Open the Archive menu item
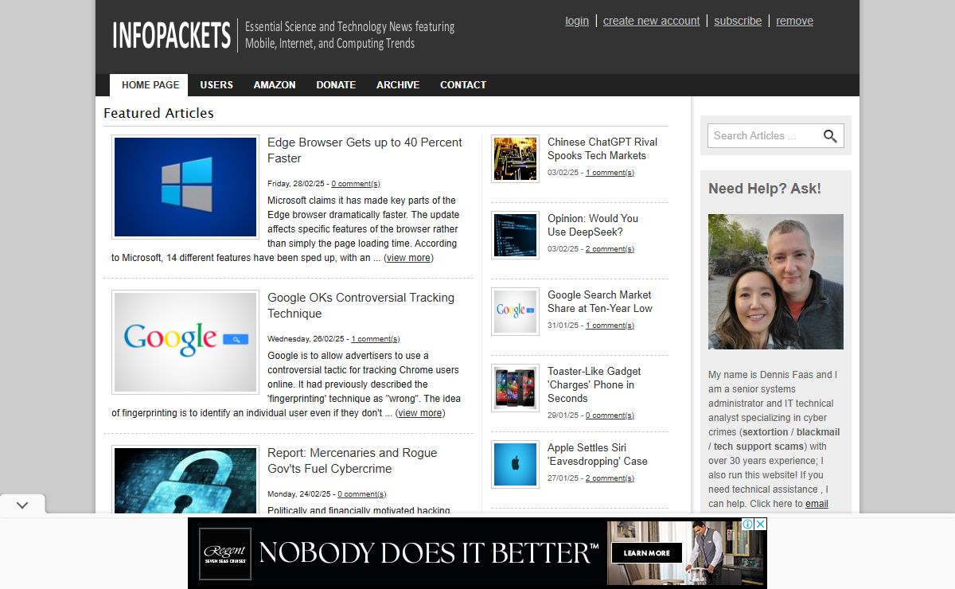 click(x=398, y=85)
